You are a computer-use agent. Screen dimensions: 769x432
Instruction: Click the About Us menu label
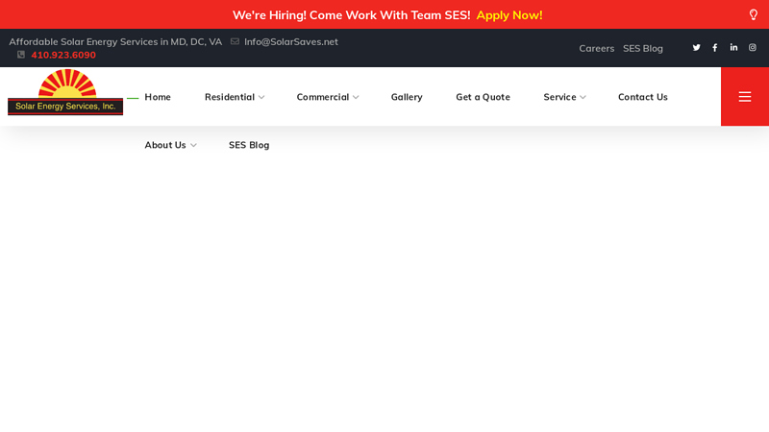[x=165, y=145]
